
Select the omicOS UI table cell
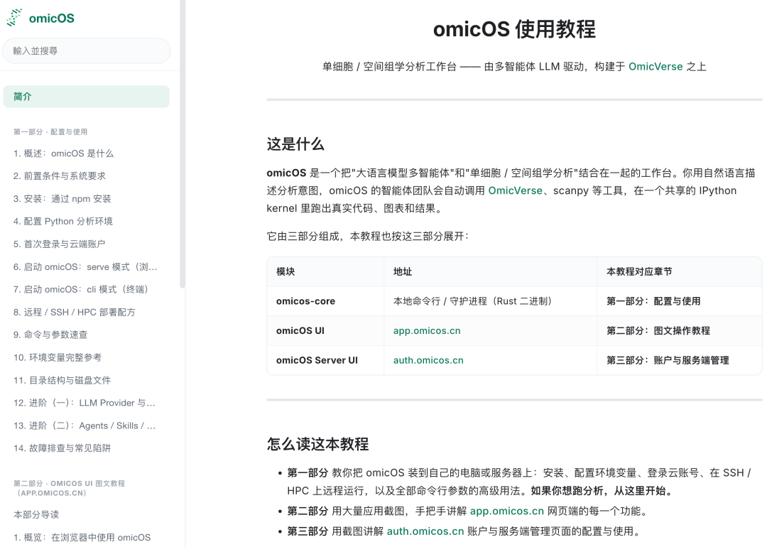click(326, 331)
